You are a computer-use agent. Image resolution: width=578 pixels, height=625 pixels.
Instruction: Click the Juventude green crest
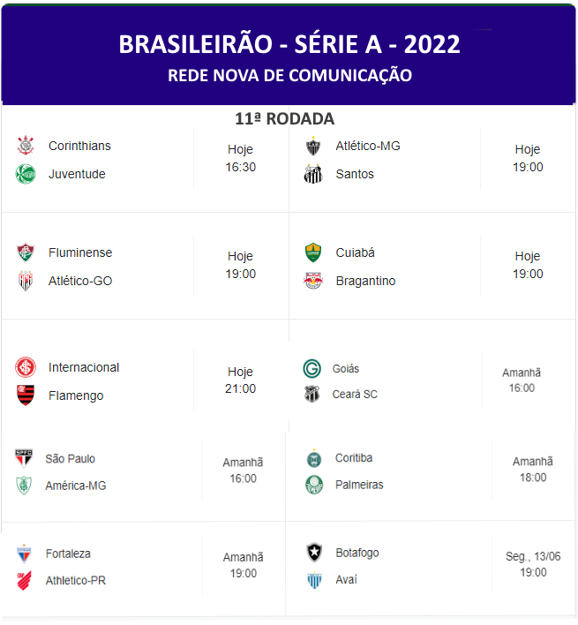coord(26,174)
